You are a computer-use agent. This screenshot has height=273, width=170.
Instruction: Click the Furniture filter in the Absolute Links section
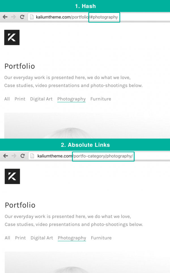point(101,238)
